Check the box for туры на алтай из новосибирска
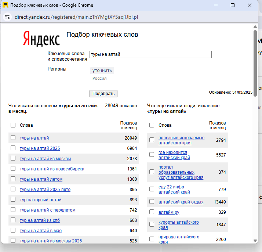The width and height of the screenshot is (262, 252). pos(13,169)
